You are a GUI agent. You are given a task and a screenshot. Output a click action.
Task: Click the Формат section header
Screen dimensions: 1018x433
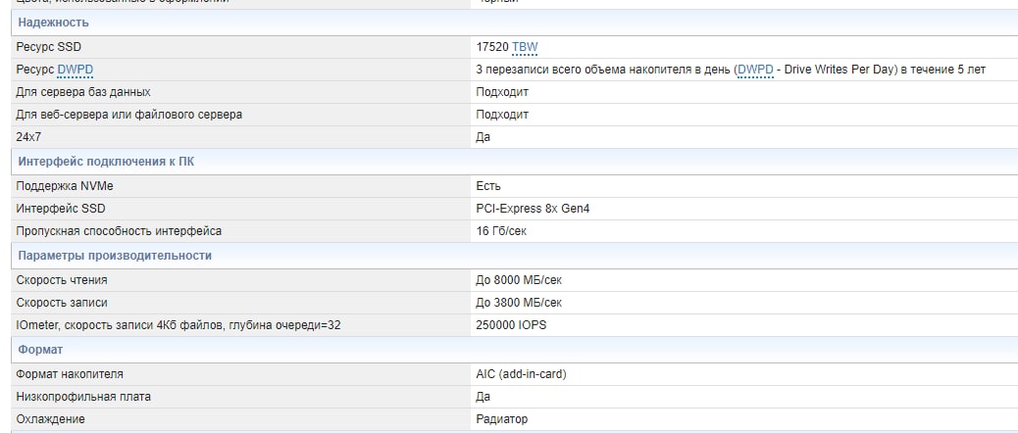(x=40, y=350)
